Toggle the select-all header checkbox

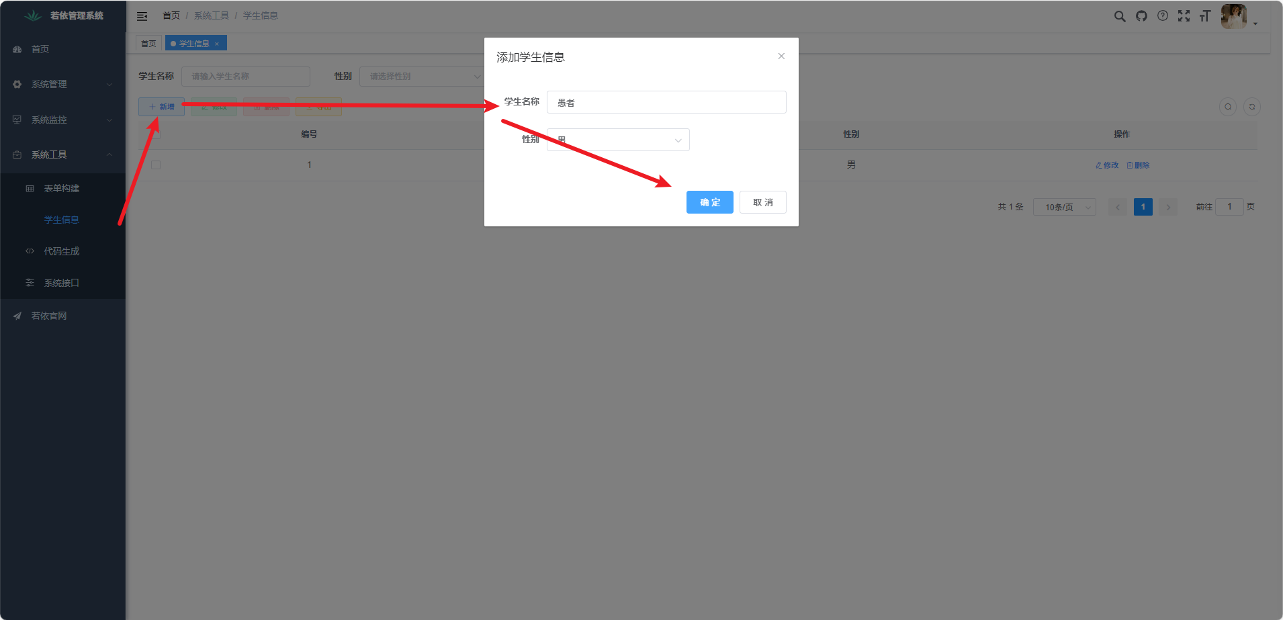click(x=156, y=134)
